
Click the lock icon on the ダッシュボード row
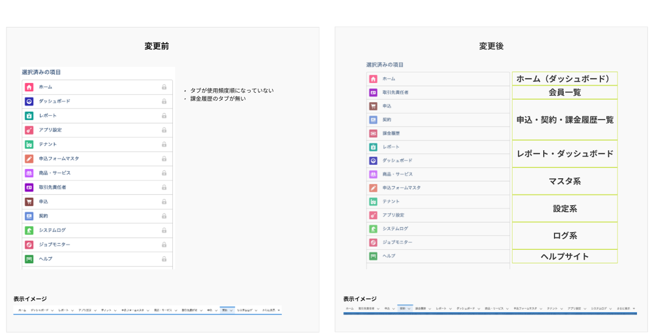coord(164,101)
